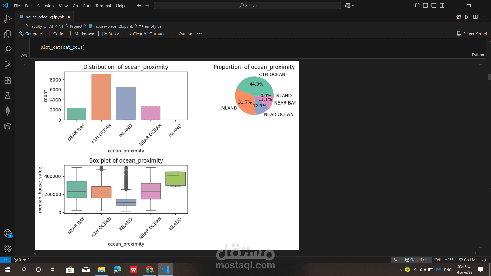Click the vertical scrollbar thumb in editor
491x276 pixels.
[x=489, y=77]
